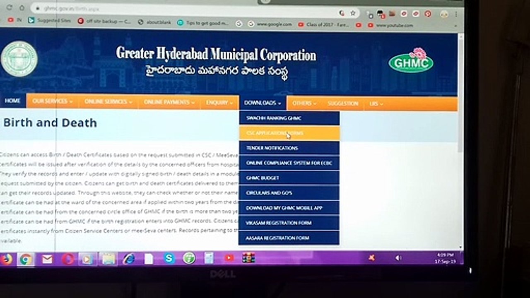Open the media player taskbar icon

pos(87,259)
